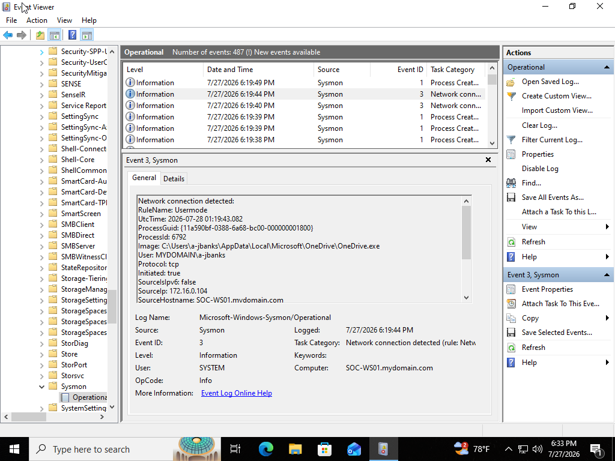Click the Forward arrow toolbar icon
Screen dimensions: 615x461
22,35
